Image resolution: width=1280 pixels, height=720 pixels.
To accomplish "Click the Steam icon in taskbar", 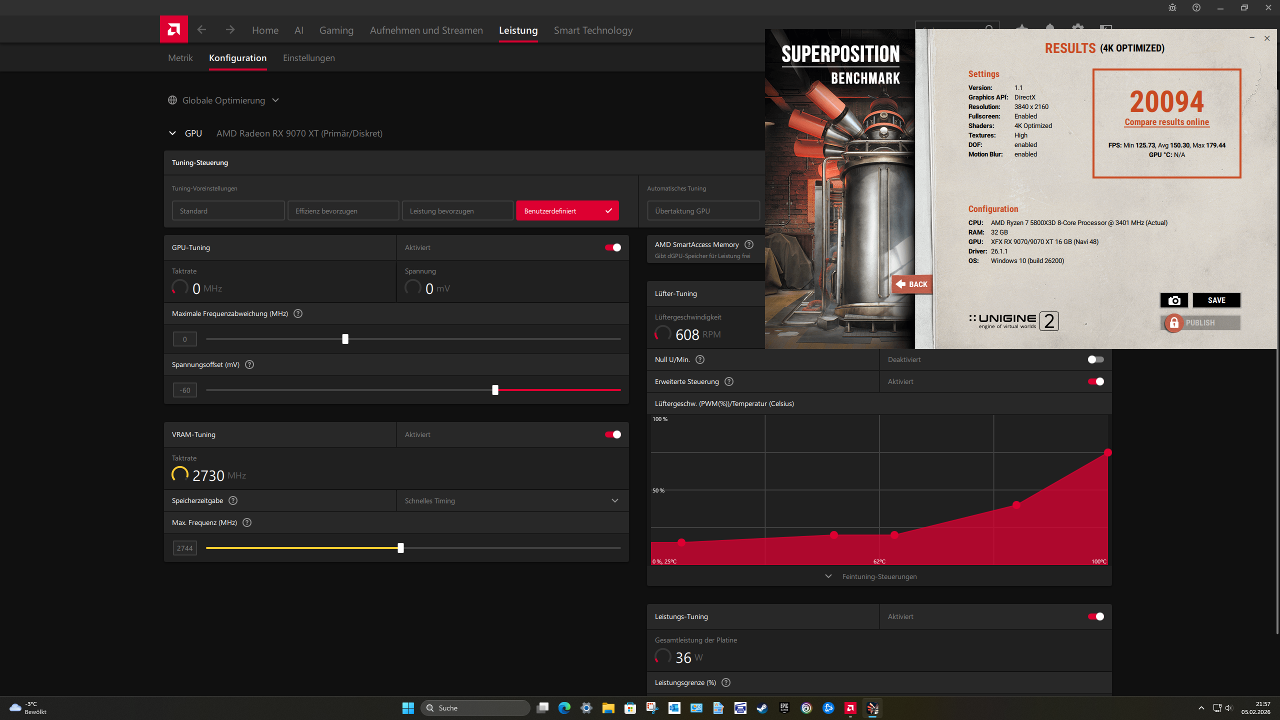I will pos(762,708).
